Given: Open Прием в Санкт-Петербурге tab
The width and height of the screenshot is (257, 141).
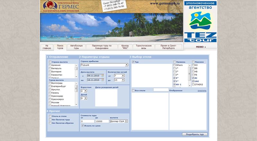Looking at the screenshot, I should [168, 47].
